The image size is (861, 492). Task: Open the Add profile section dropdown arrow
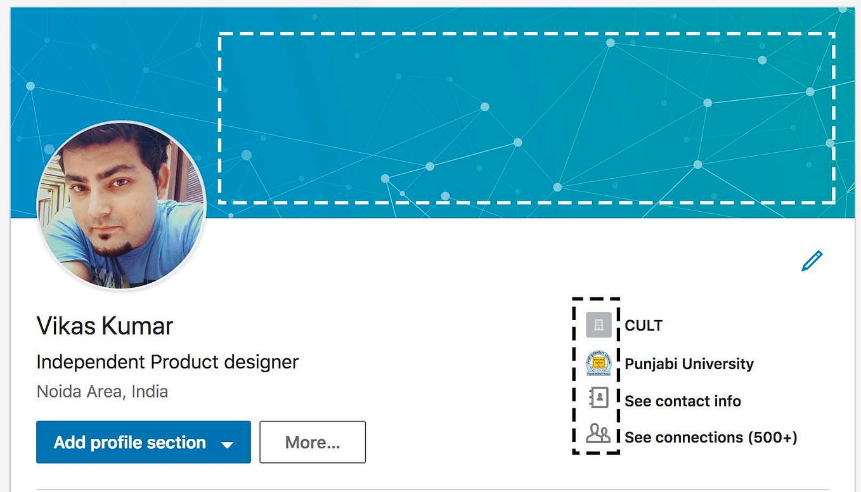pos(227,443)
